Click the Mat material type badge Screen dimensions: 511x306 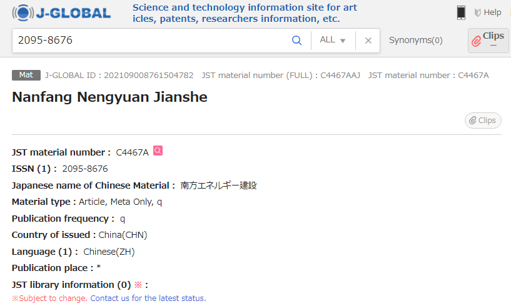(26, 75)
